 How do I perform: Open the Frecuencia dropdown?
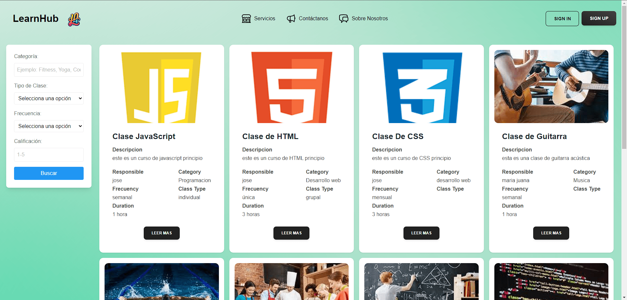[48, 126]
